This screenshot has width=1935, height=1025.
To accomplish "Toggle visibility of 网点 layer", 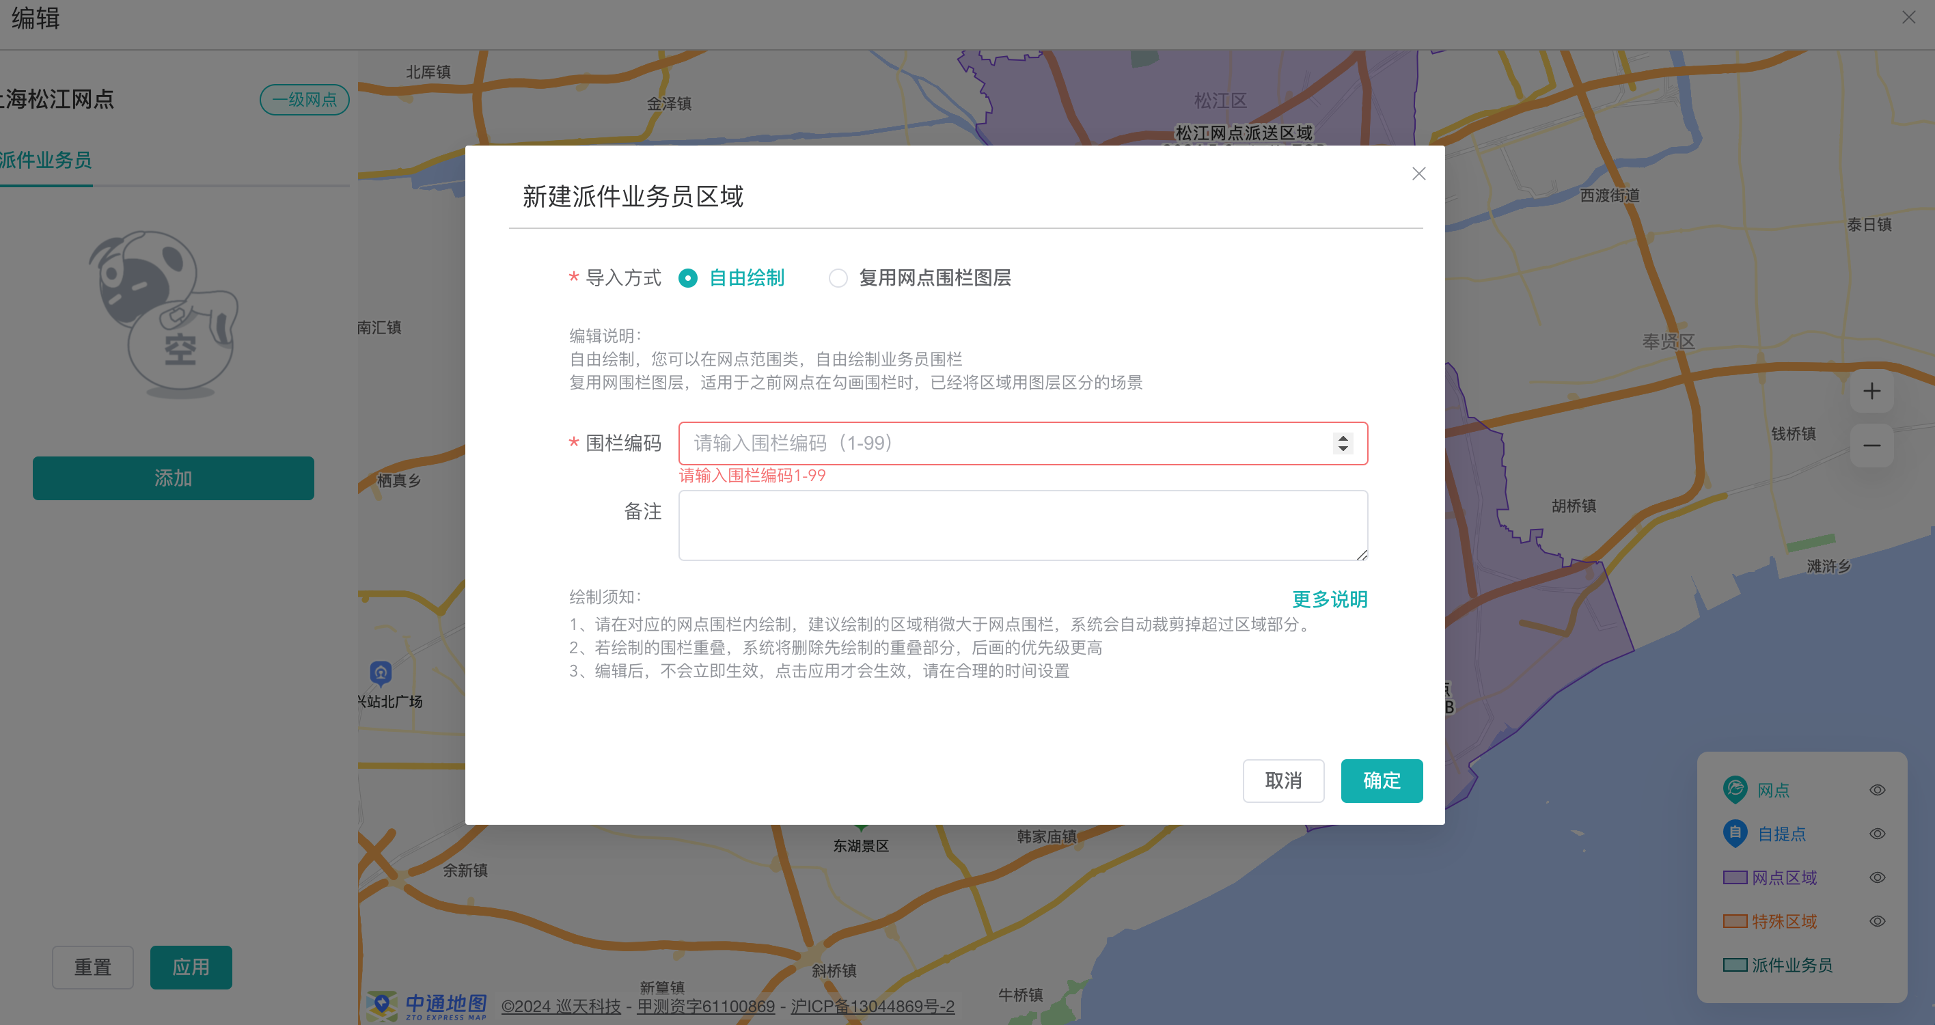I will click(x=1876, y=790).
